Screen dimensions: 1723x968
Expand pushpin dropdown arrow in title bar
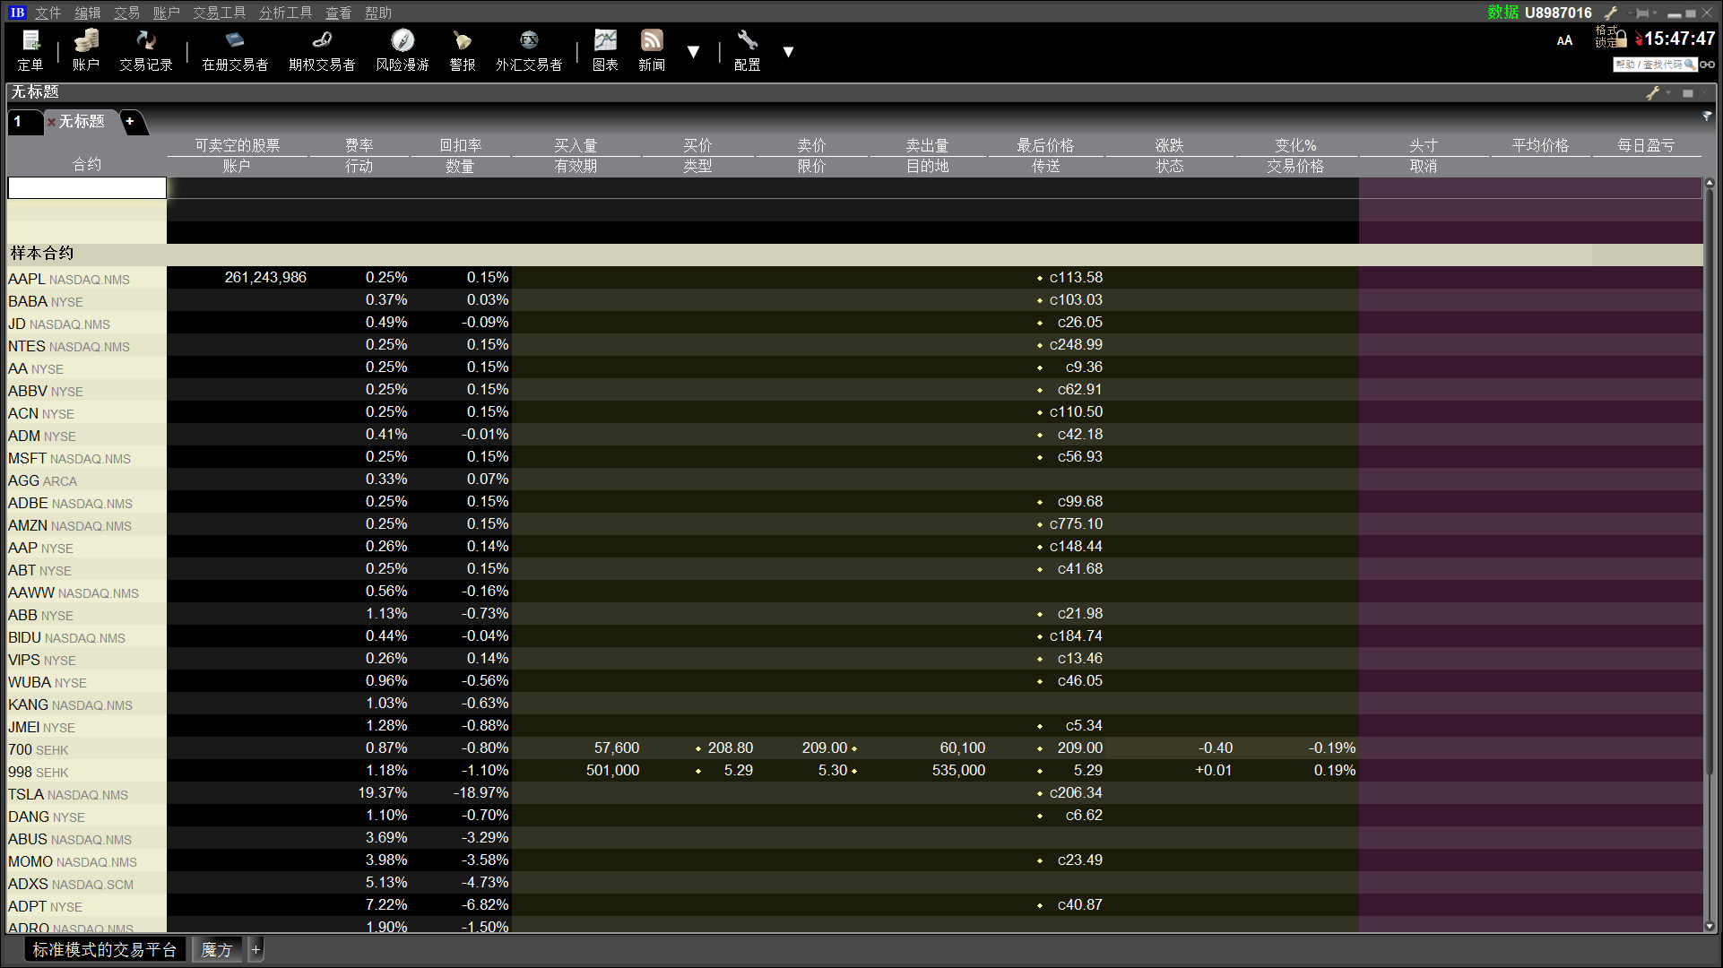pyautogui.click(x=1655, y=13)
